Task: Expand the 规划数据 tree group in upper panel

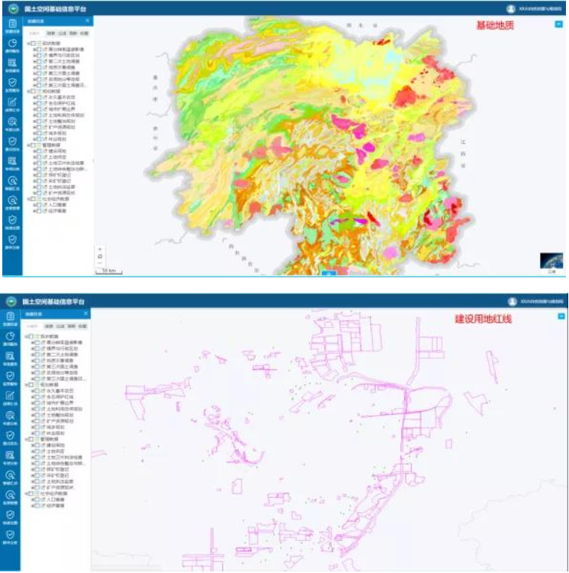Action: click(x=27, y=91)
